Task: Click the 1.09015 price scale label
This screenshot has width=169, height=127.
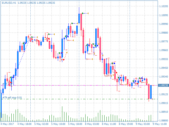Action: pos(163,103)
